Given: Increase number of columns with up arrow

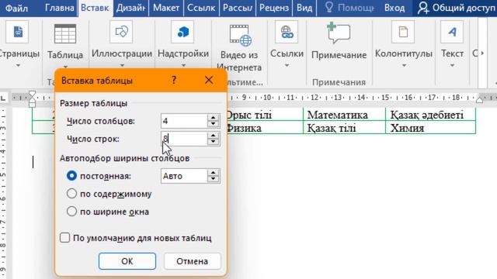Looking at the screenshot, I should point(213,117).
